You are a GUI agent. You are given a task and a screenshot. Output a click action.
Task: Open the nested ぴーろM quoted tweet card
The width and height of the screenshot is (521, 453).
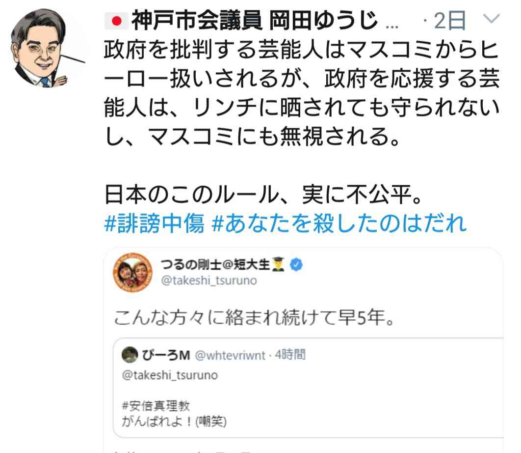tap(308, 388)
